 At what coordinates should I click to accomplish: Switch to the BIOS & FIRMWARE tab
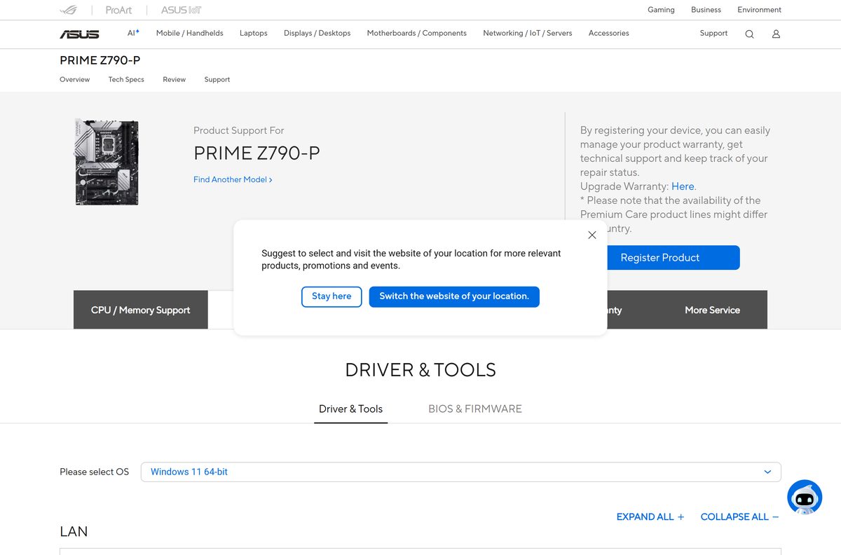click(x=475, y=409)
